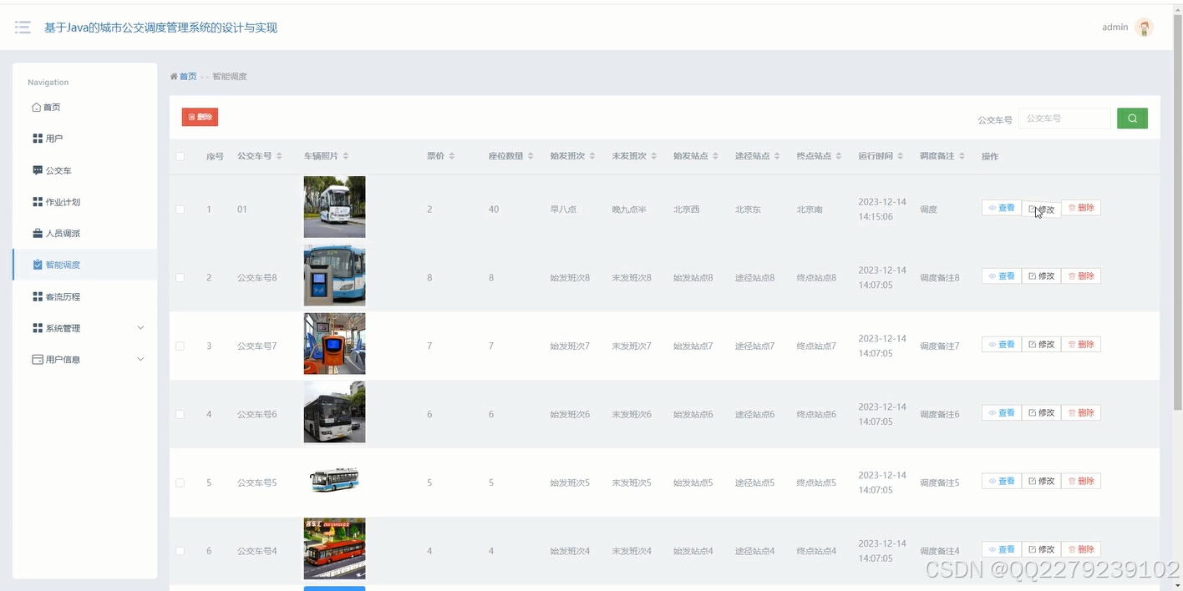The height and width of the screenshot is (591, 1183).
Task: Click the magnifier search button
Action: coord(1132,119)
